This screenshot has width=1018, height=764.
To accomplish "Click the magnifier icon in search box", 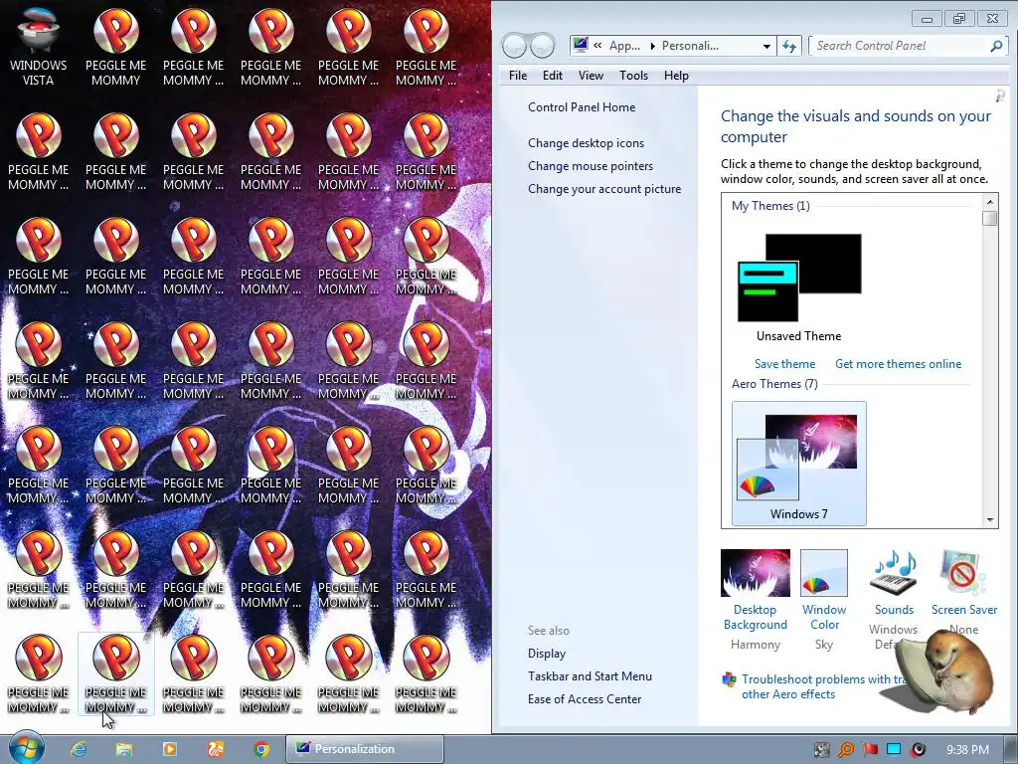I will 996,46.
